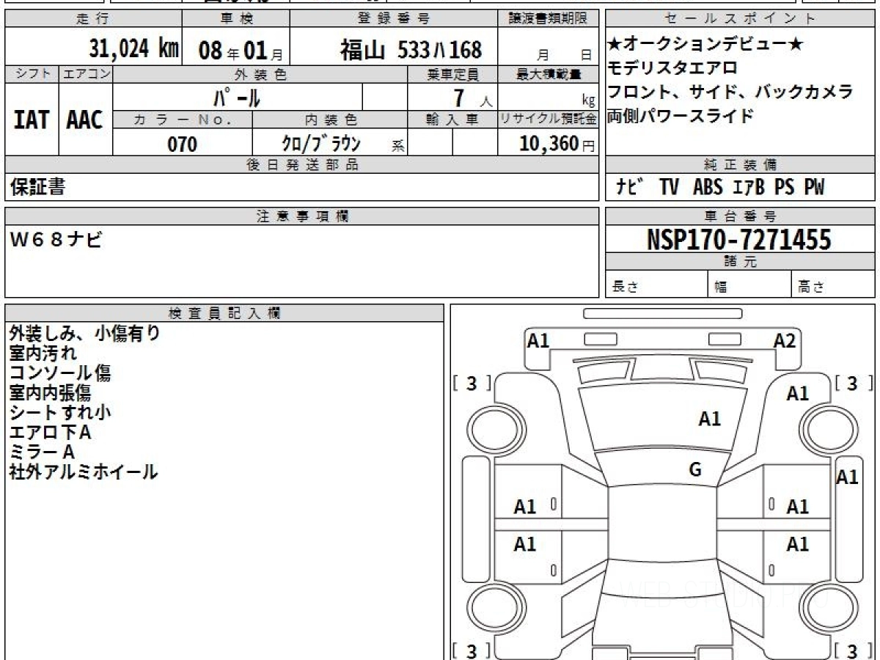
Task: Click the 譲渡書類期限 header
Action: tap(549, 20)
